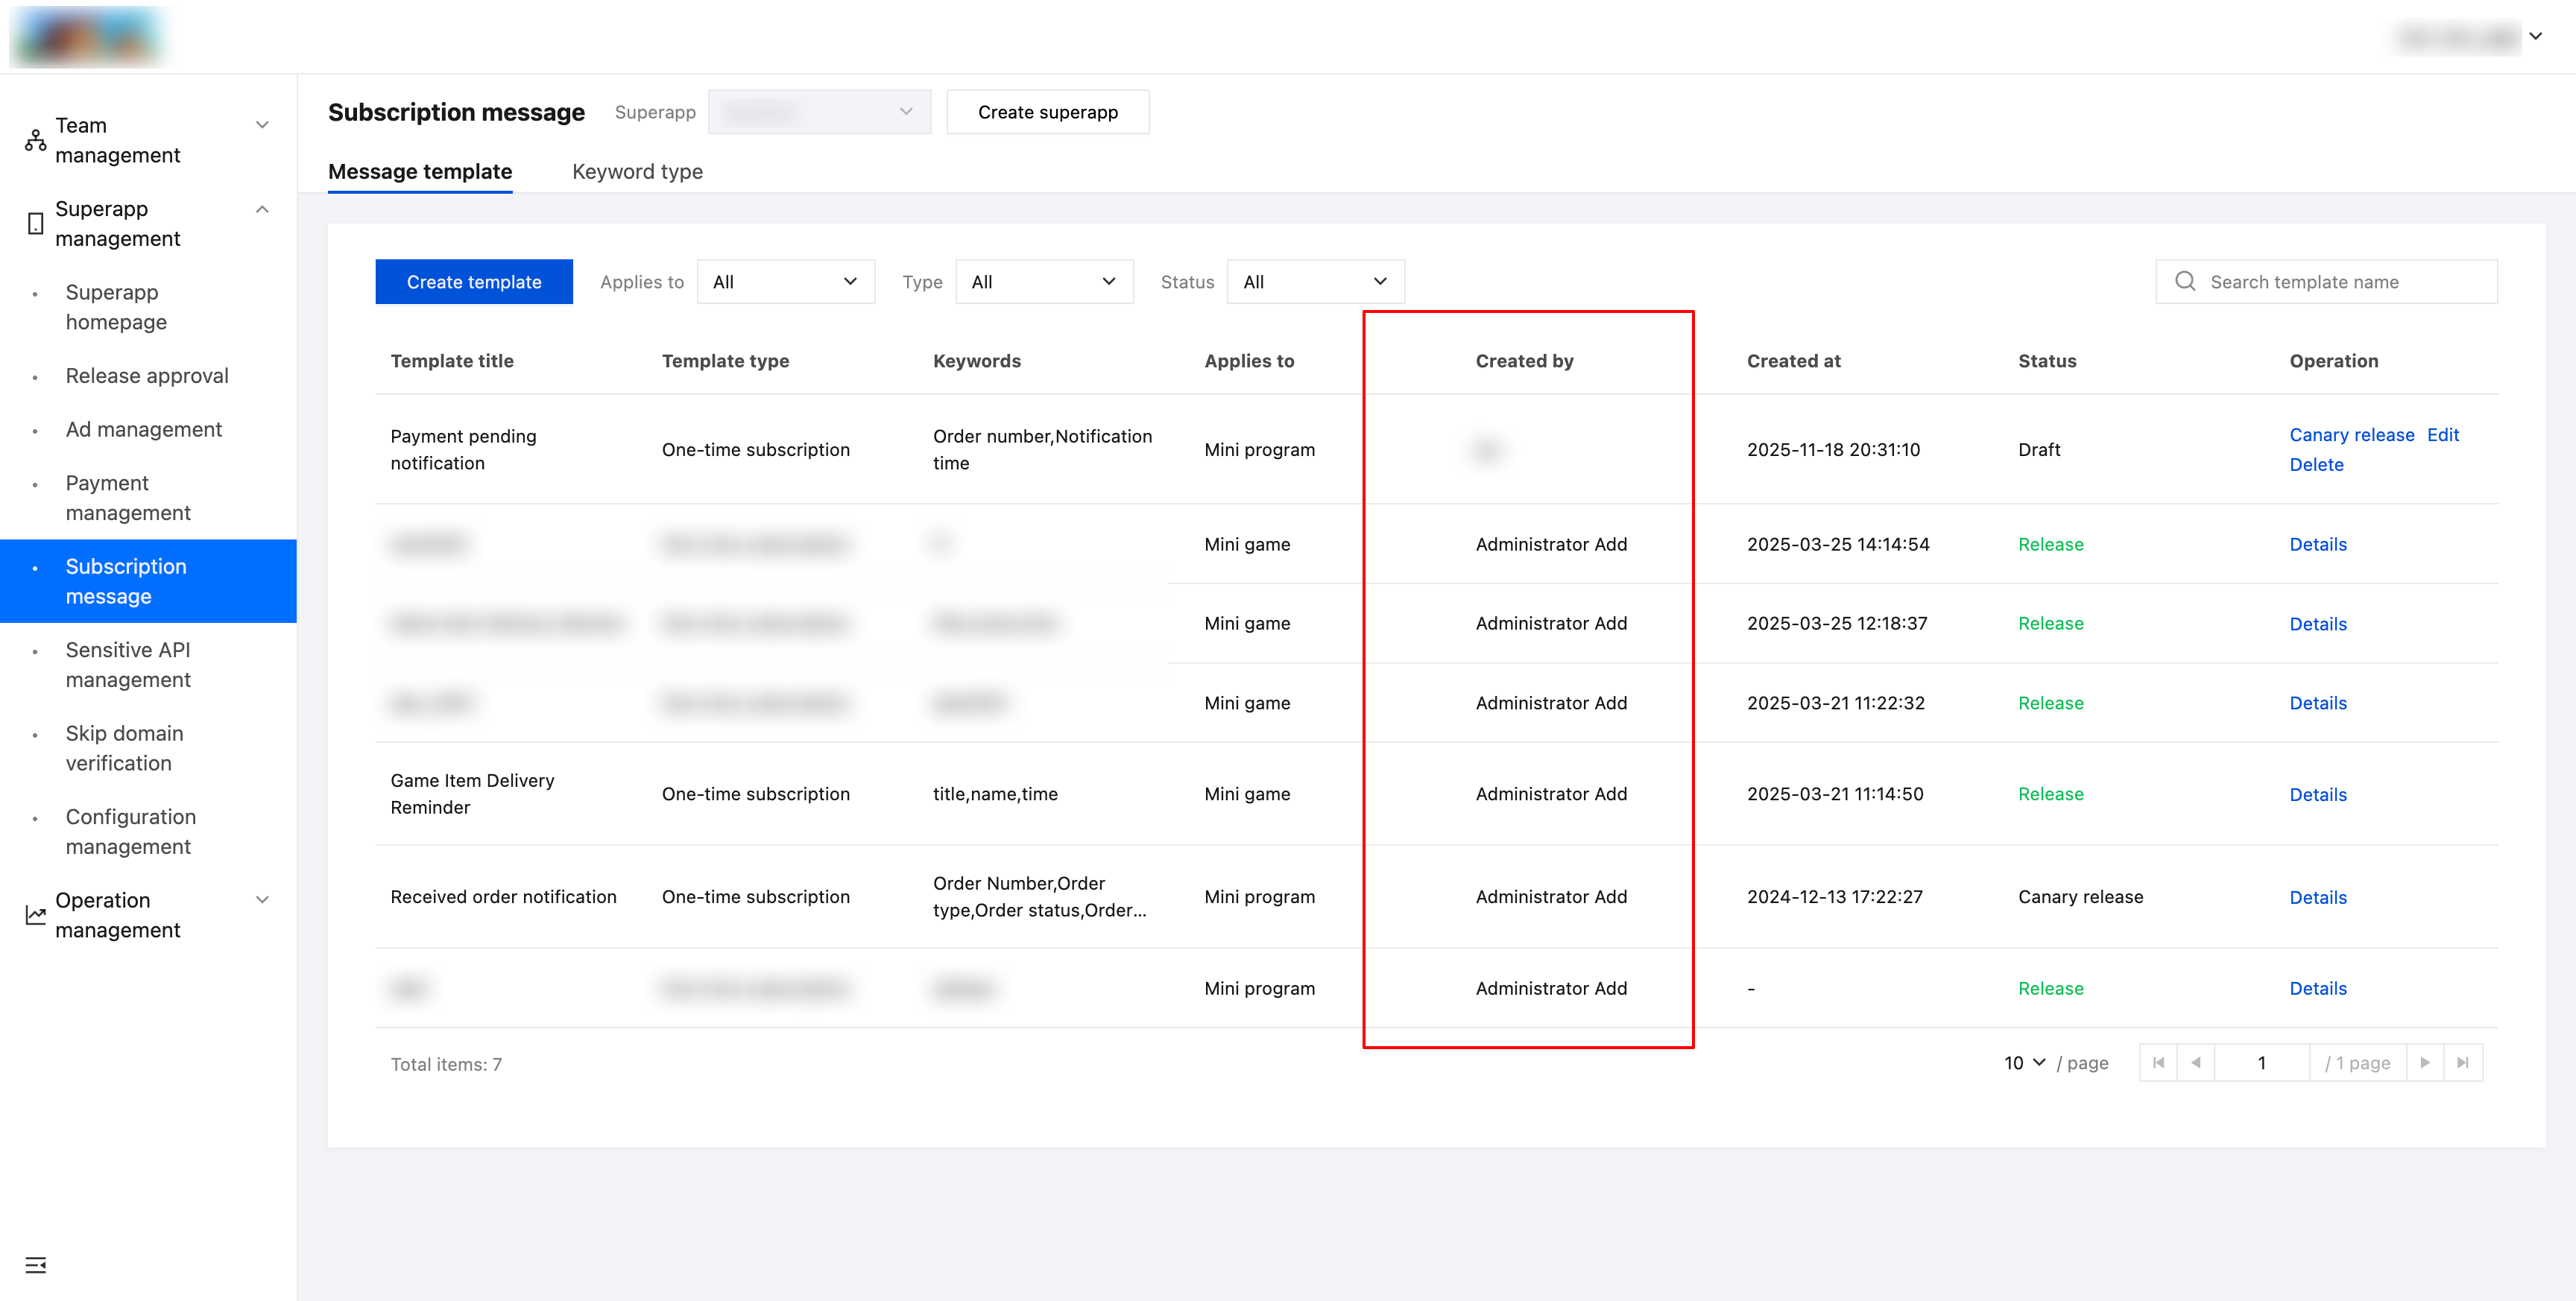Screen dimensions: 2576x1301
Task: Go to the previous page via the arrow
Action: coord(2196,1063)
